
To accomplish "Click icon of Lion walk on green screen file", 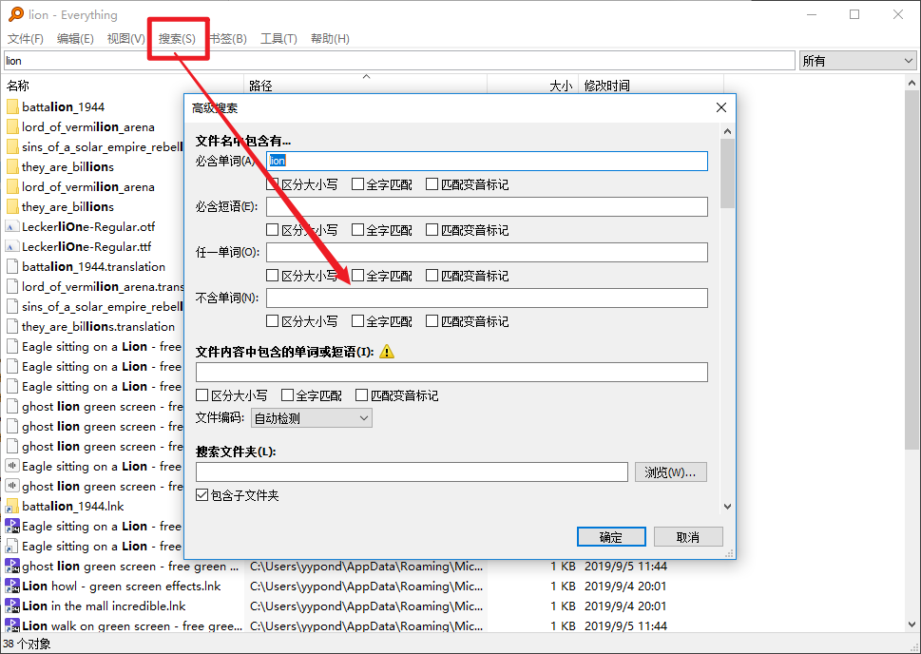I will tap(11, 625).
